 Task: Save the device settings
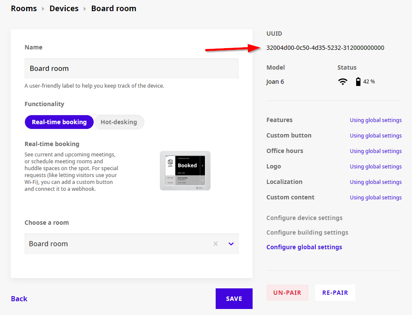234,299
